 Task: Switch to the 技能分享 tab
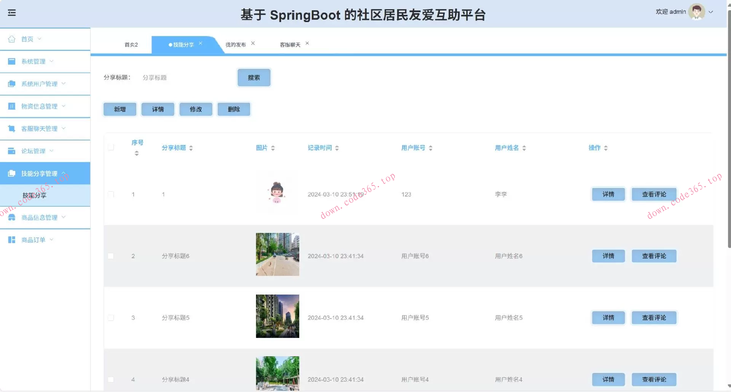(x=184, y=45)
